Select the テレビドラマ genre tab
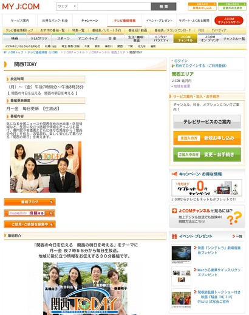Screen dimensions: 249x315 coord(39,38)
